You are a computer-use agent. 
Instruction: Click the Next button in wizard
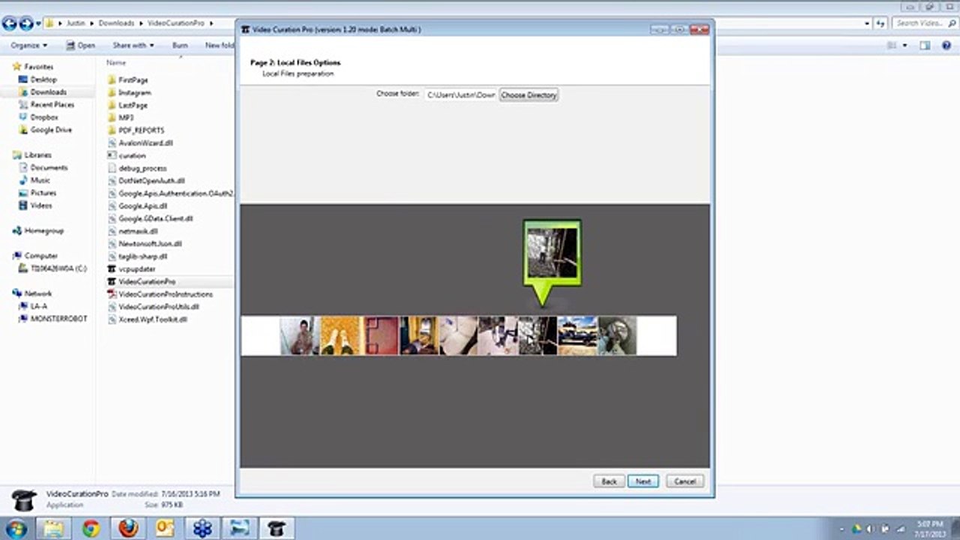point(643,481)
